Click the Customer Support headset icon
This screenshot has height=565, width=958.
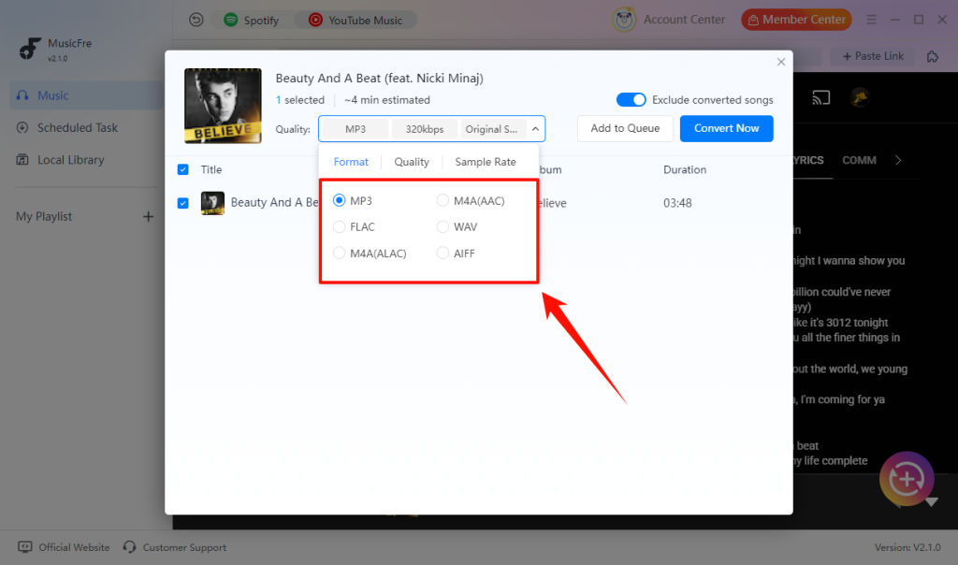129,546
